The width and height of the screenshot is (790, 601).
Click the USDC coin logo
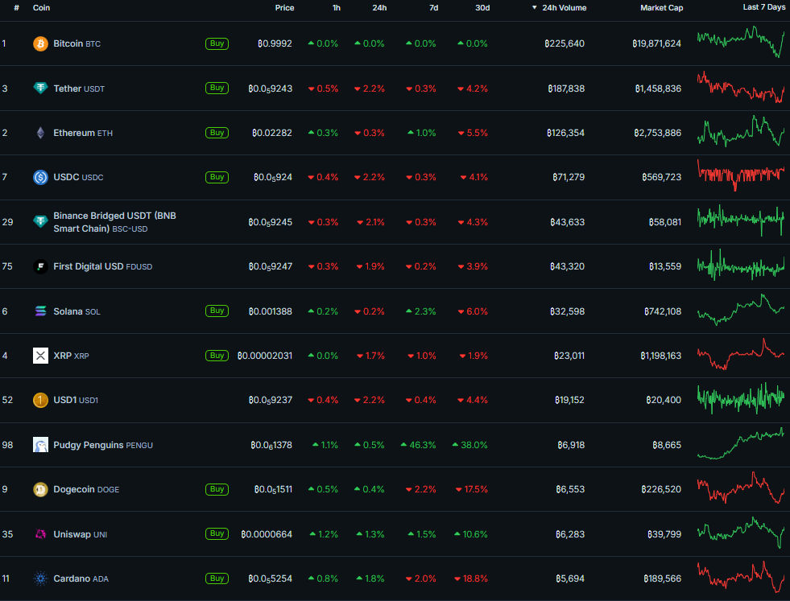[40, 177]
